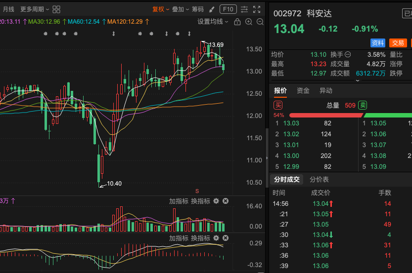Select bid level 4 price 13.00
Image resolution: width=412 pixels, height=273 pixels.
tap(291, 156)
